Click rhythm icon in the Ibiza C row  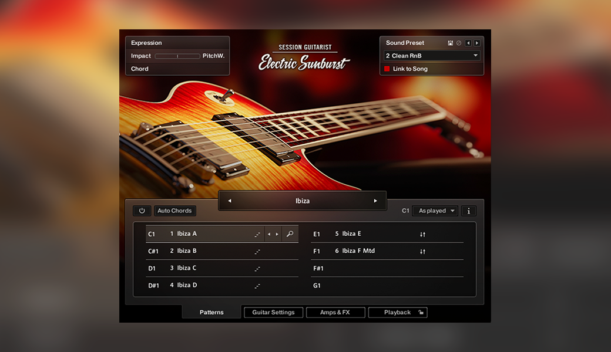(x=257, y=269)
